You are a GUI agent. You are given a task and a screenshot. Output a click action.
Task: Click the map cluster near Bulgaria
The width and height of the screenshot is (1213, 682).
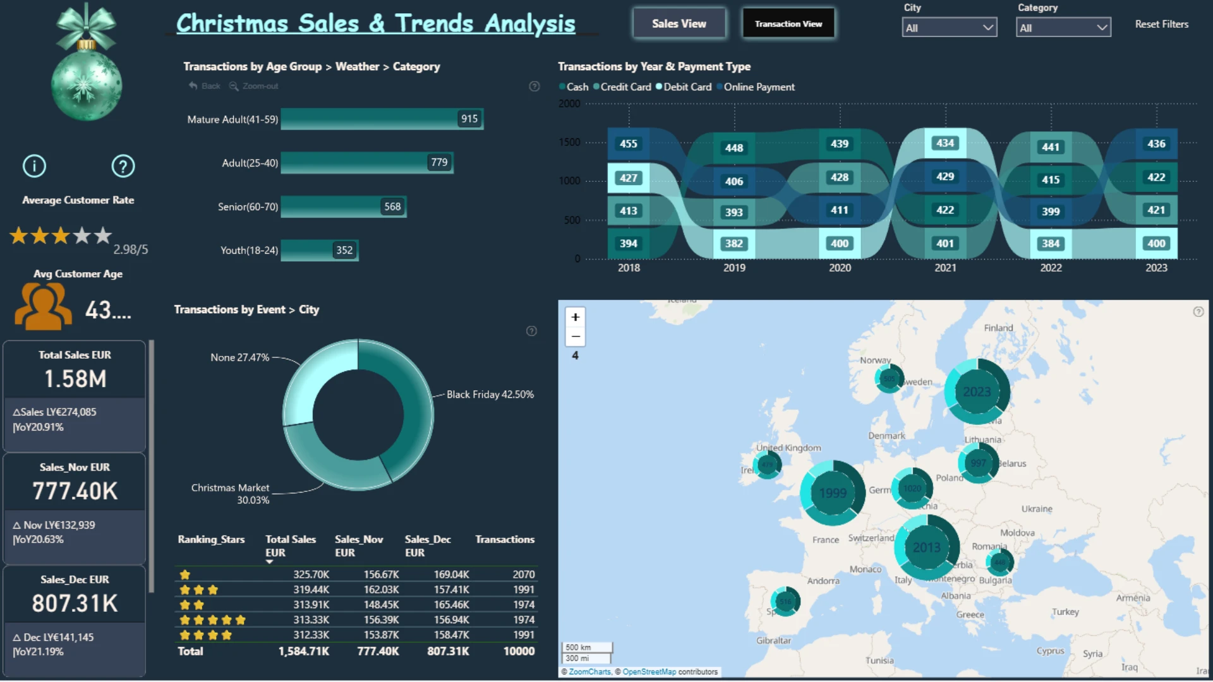[x=999, y=562]
